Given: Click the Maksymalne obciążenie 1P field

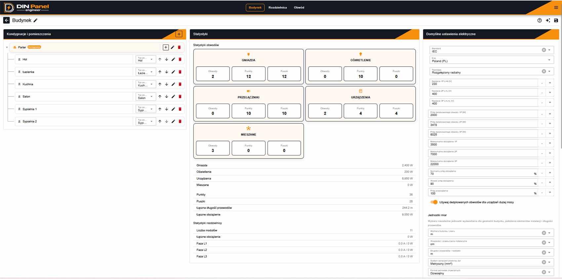Looking at the screenshot, I should coord(483,143).
